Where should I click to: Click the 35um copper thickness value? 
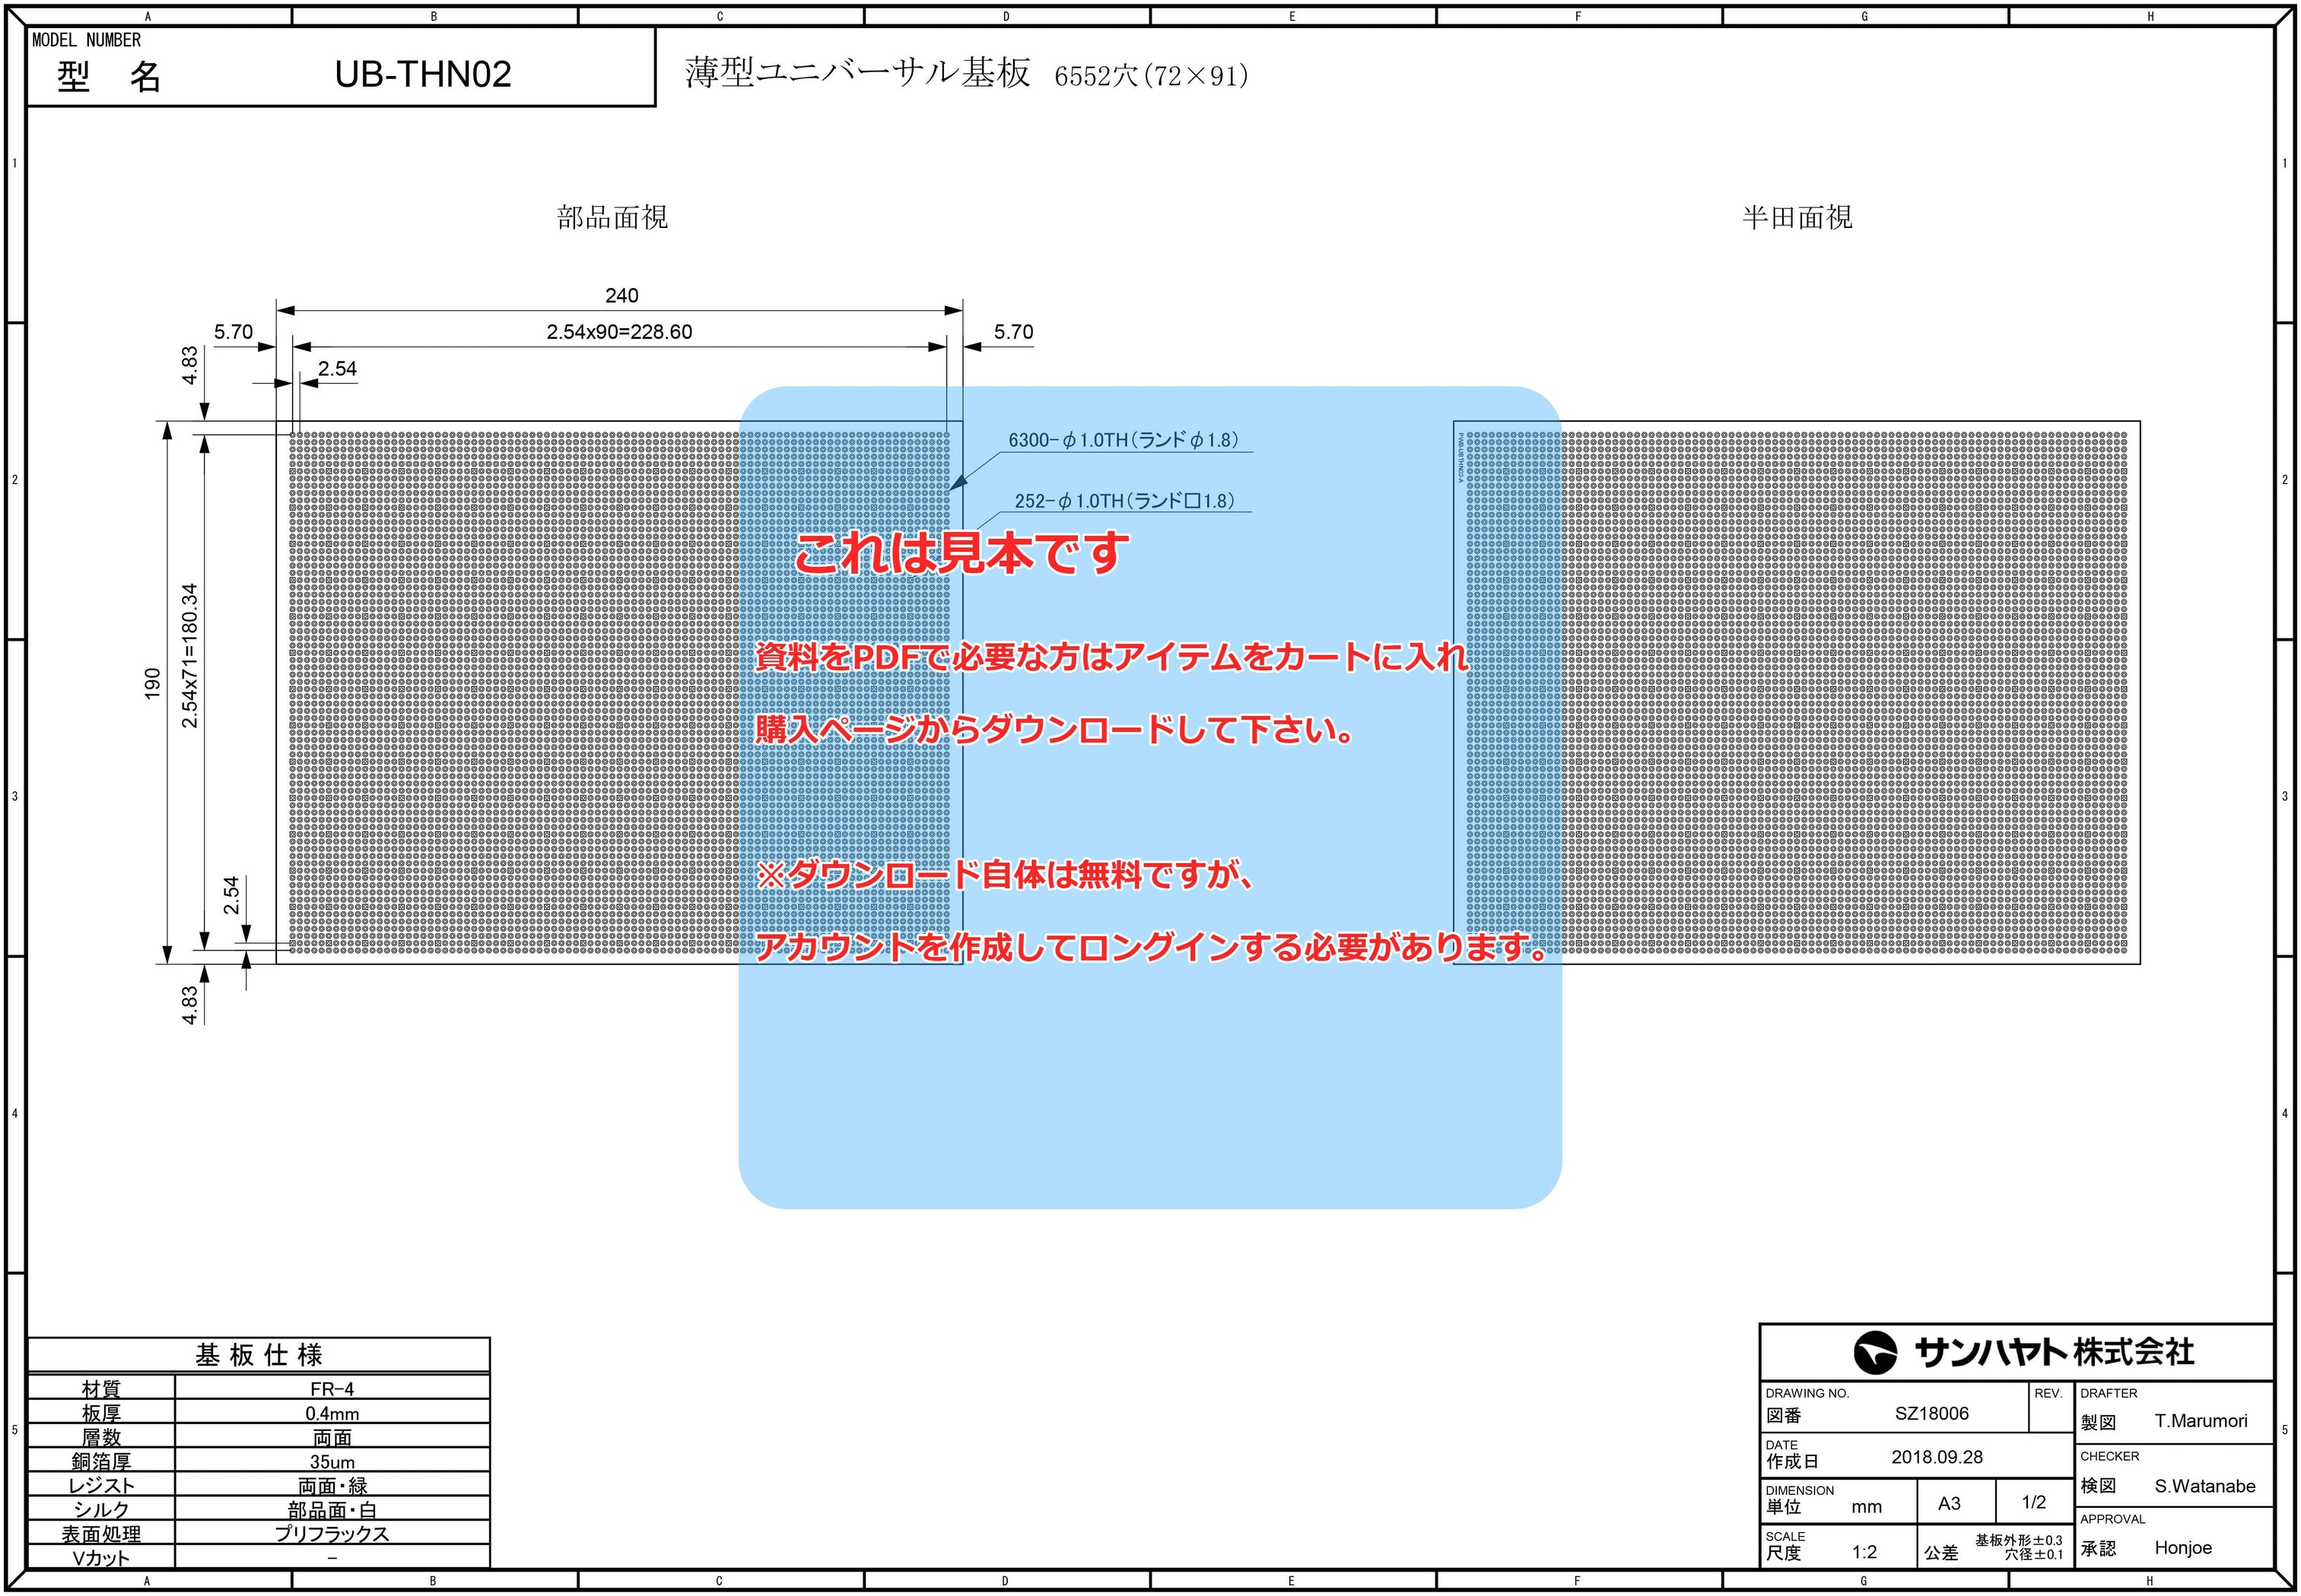point(332,1462)
